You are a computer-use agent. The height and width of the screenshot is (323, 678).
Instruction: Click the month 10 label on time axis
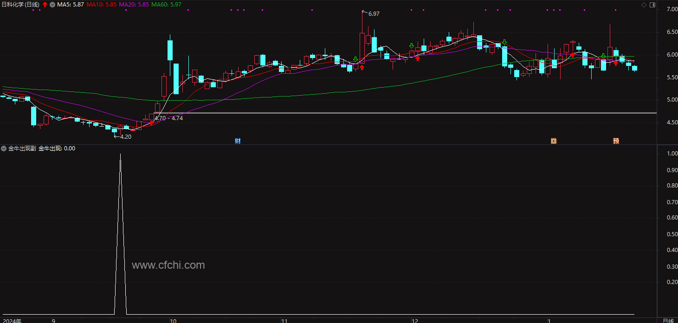(x=173, y=321)
